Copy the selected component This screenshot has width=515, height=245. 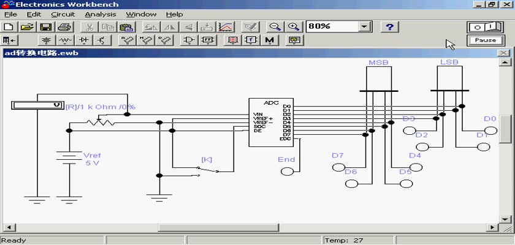(x=107, y=27)
